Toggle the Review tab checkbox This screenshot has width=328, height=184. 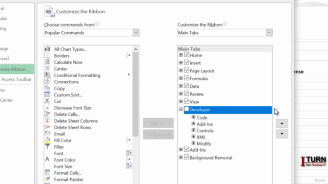tap(187, 94)
